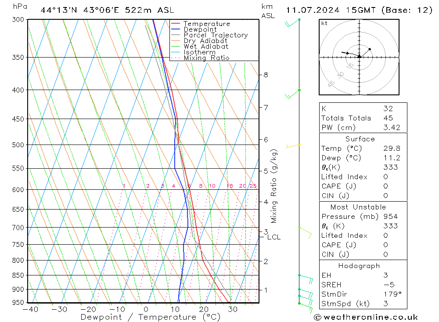This screenshot has height=322, width=439.
Task: Click the 0 temperature axis label
Action: pyautogui.click(x=146, y=309)
